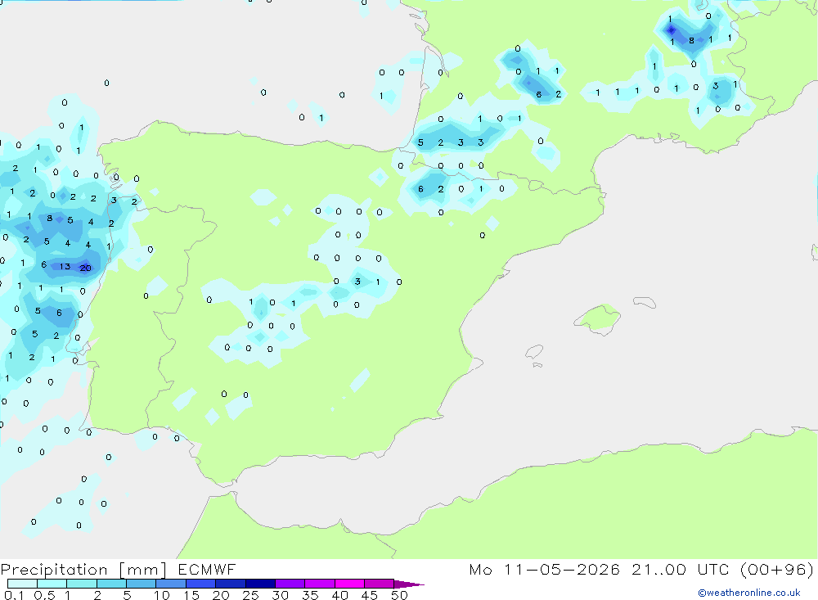Click the 15–20 mm legend color swatch
This screenshot has height=600, width=818.
click(x=201, y=584)
